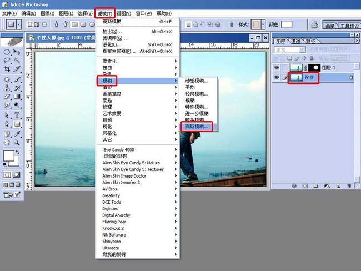This screenshot has height=271, width=361.
Task: Toggle layer mask link icon on 图层 1
Action: click(305, 68)
